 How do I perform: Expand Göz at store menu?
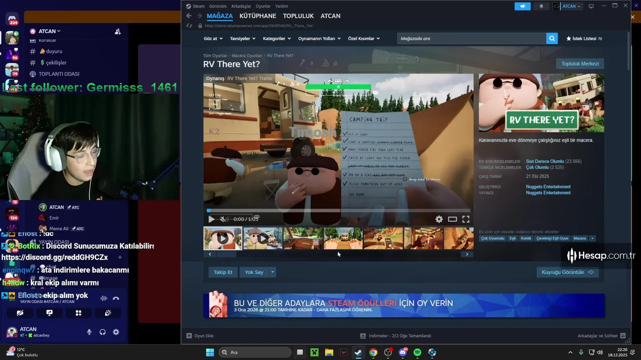point(213,38)
